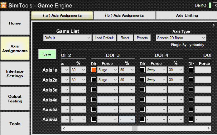
Task: Open Output Testing in the sidebar
Action: coord(15,99)
